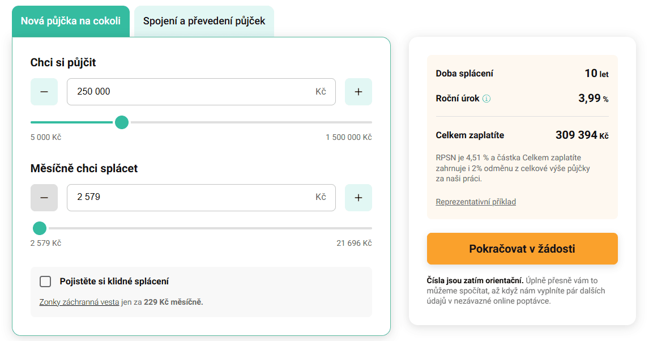Enable Pojistěte si klidné splácení checkbox
This screenshot has height=341, width=653.
click(45, 282)
